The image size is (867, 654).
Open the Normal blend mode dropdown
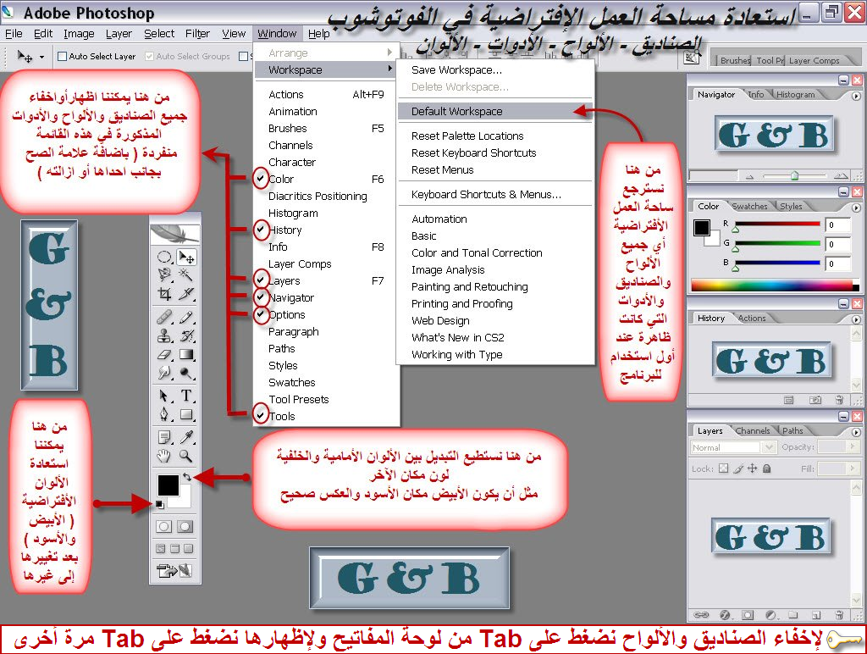coord(732,447)
